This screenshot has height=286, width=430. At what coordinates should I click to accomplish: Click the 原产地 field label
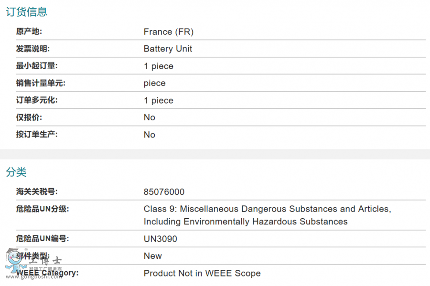pos(29,32)
